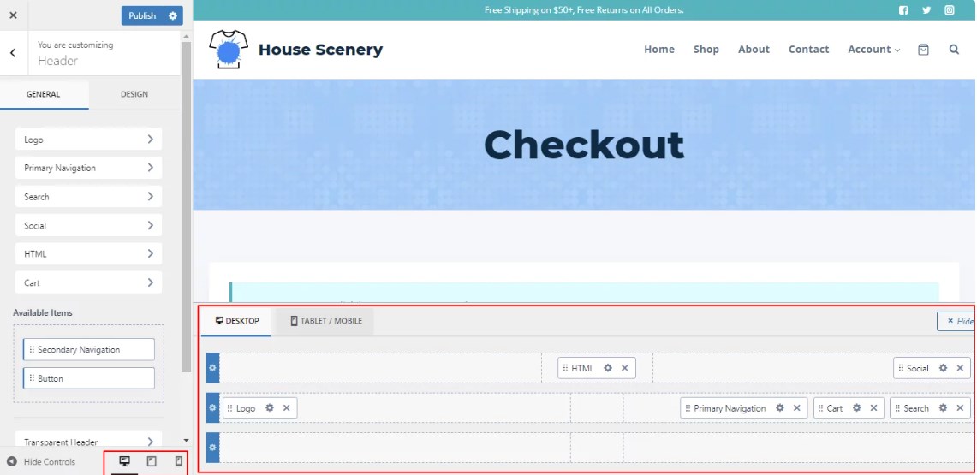Click the House Scenery t-shirt logo
The width and height of the screenshot is (977, 475).
click(x=229, y=49)
